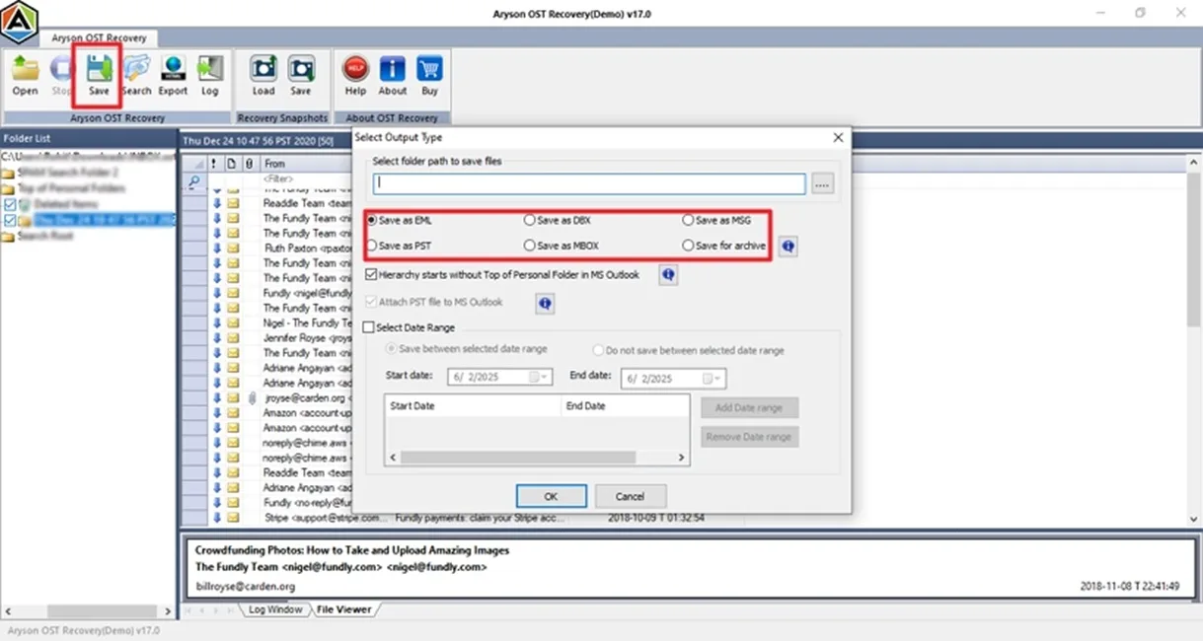Switch to the File Viewer tab

[x=343, y=609]
